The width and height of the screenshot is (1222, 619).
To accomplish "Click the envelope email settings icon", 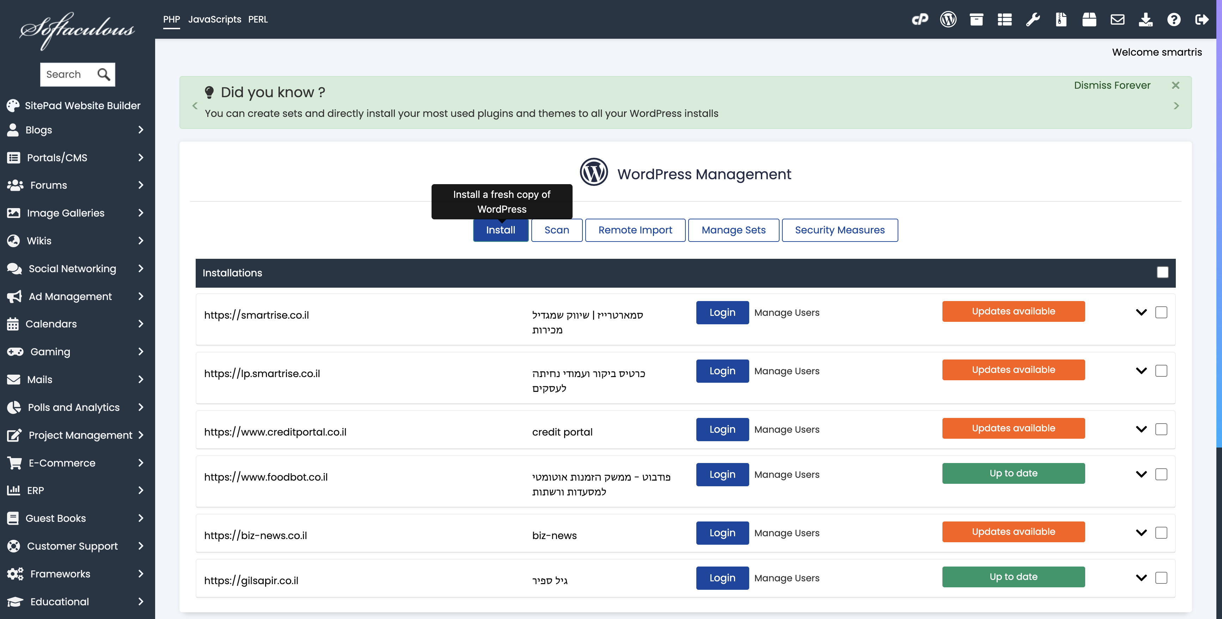I will (1117, 19).
